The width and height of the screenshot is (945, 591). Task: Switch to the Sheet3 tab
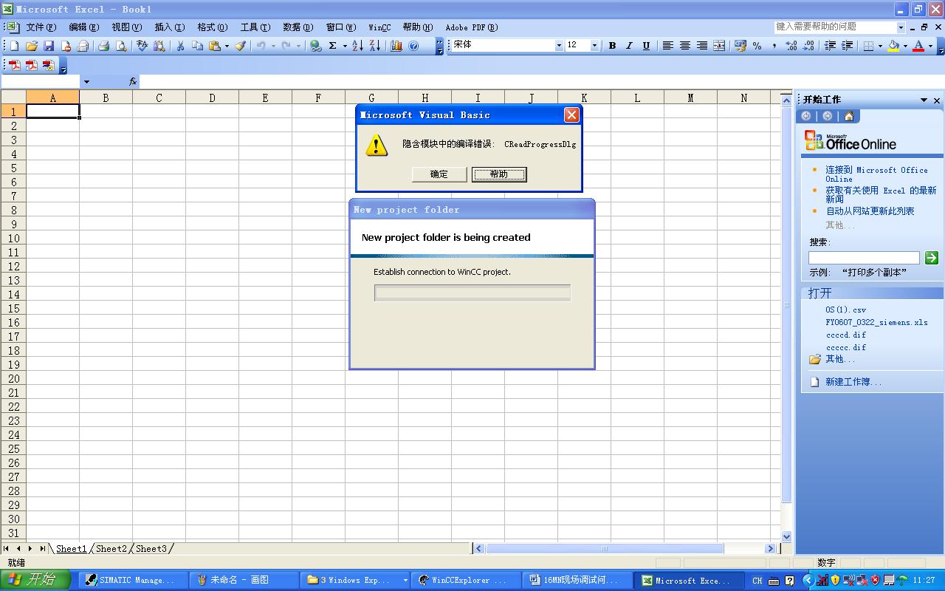pos(151,548)
